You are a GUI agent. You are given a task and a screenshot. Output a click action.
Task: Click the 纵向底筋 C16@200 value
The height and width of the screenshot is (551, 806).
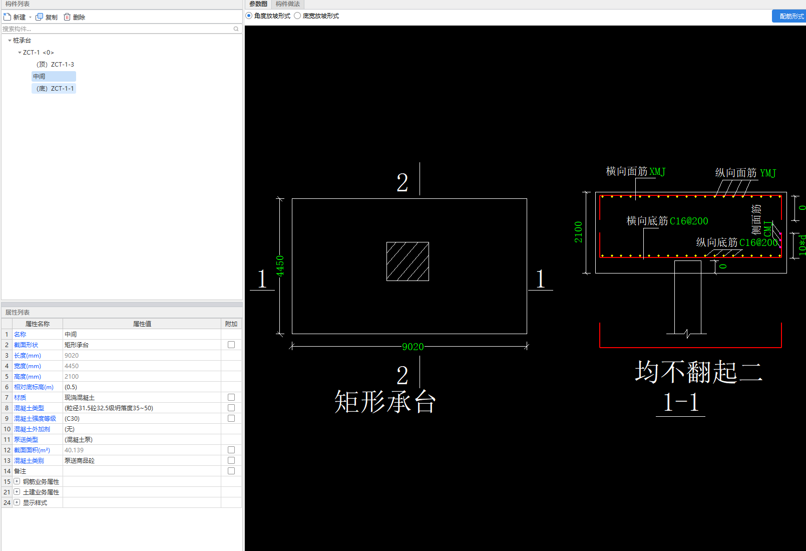758,242
